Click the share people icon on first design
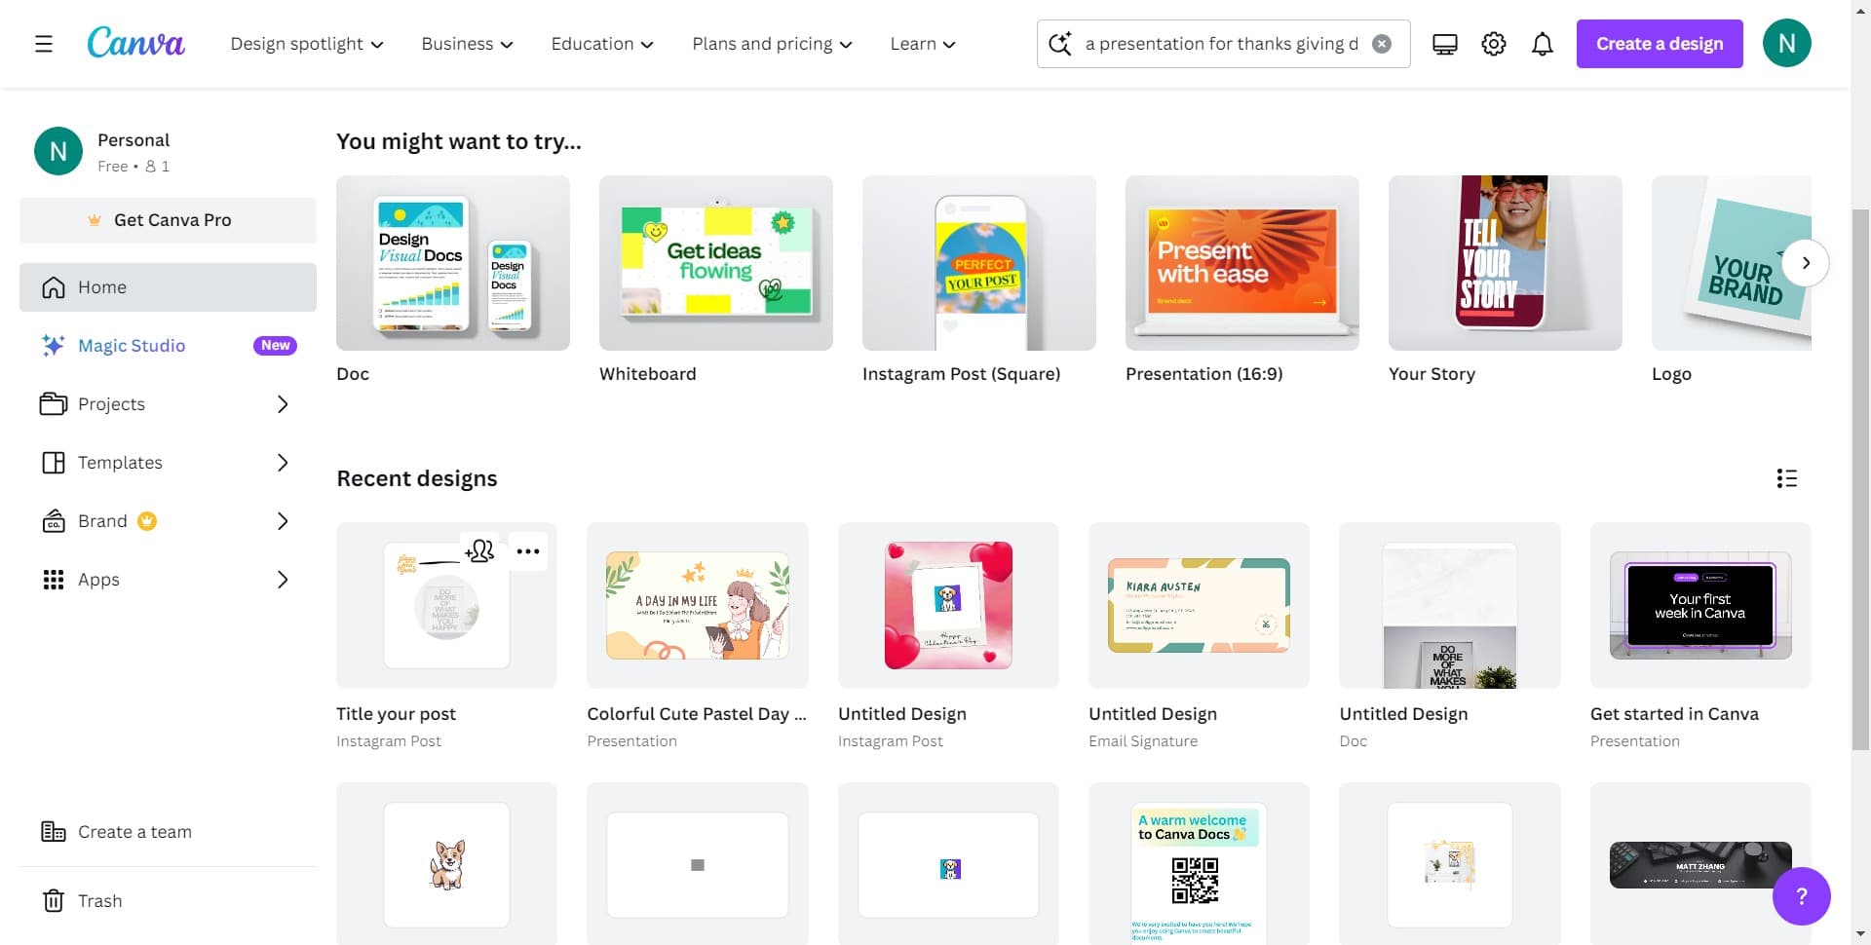 click(480, 551)
